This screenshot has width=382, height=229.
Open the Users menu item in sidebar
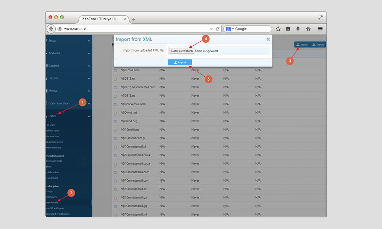coord(52,116)
